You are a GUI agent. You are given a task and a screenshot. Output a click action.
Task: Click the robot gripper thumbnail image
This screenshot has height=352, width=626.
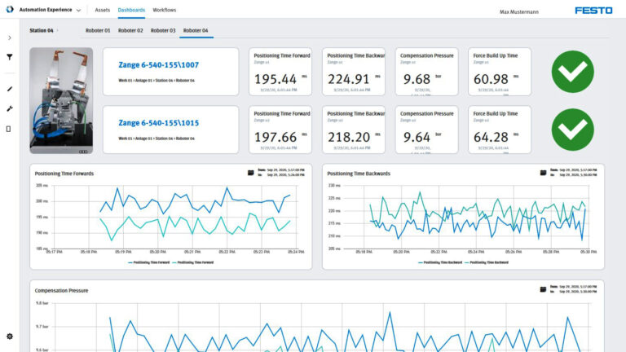[62, 100]
